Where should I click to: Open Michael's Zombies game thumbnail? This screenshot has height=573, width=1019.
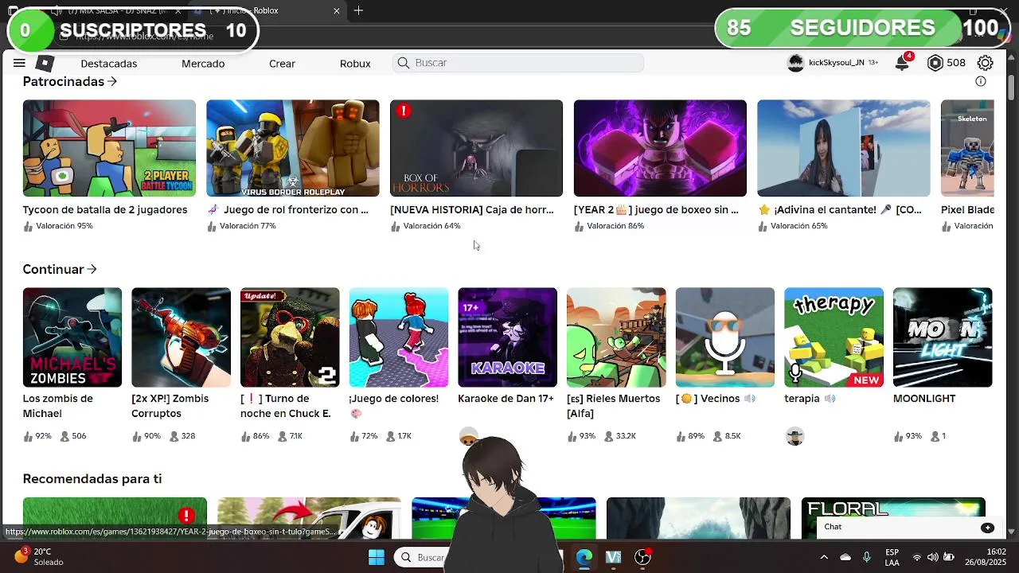72,337
